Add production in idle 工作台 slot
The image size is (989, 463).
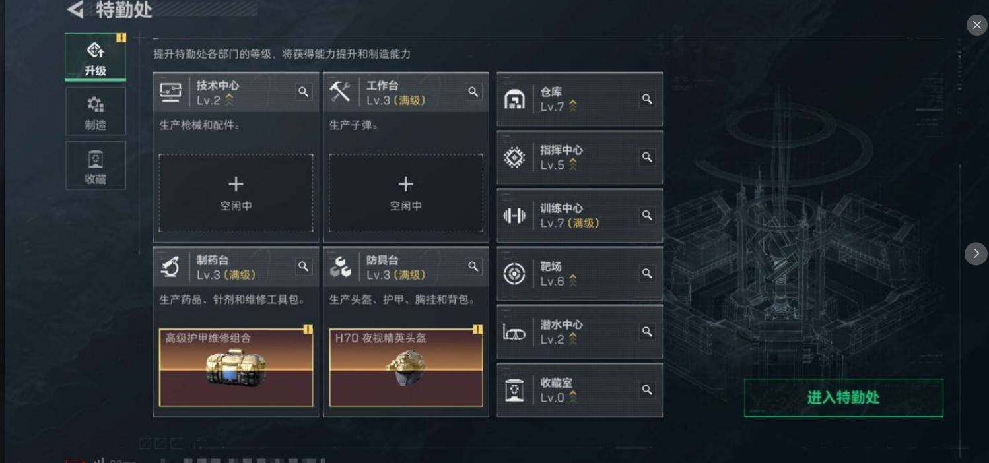click(406, 193)
